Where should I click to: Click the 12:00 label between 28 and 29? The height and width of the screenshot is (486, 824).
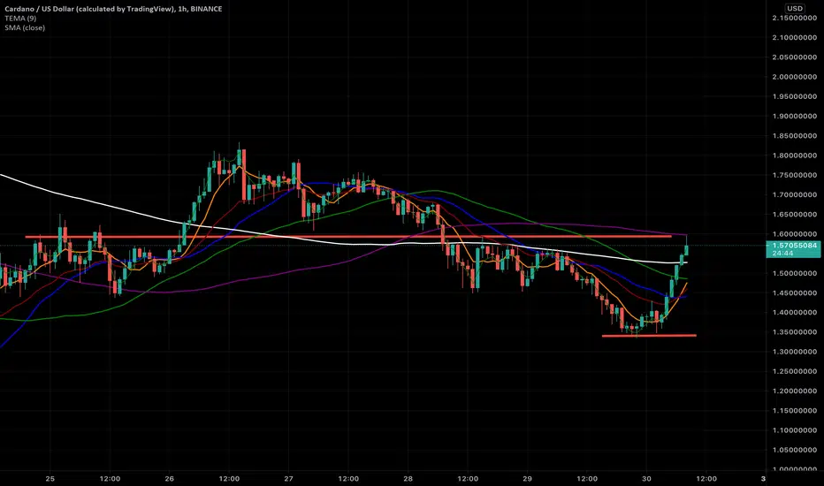468,479
